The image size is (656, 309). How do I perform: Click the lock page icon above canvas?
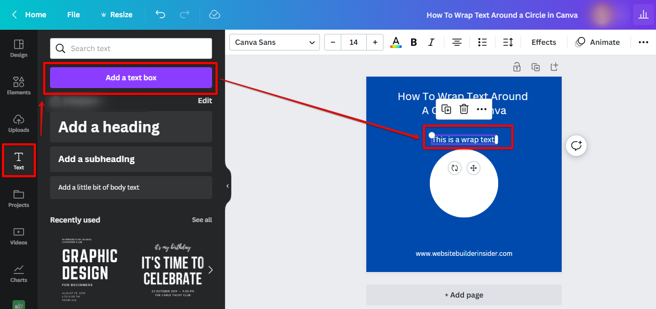(x=516, y=67)
